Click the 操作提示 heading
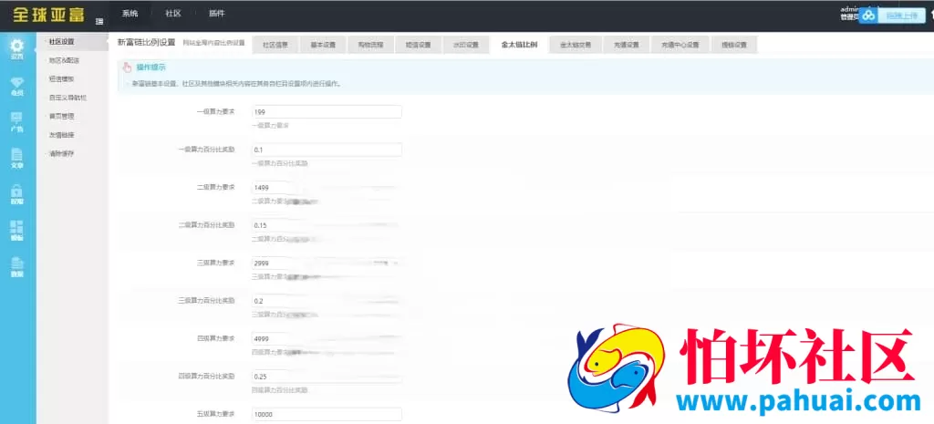 [x=150, y=67]
